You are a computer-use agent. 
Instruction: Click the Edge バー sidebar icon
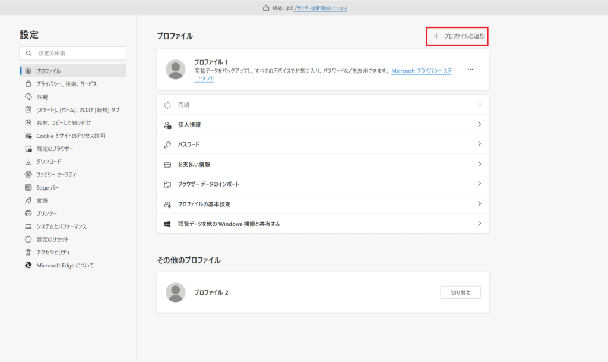(x=28, y=187)
